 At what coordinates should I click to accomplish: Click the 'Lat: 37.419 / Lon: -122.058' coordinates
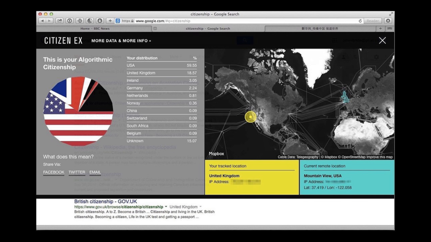327,188
